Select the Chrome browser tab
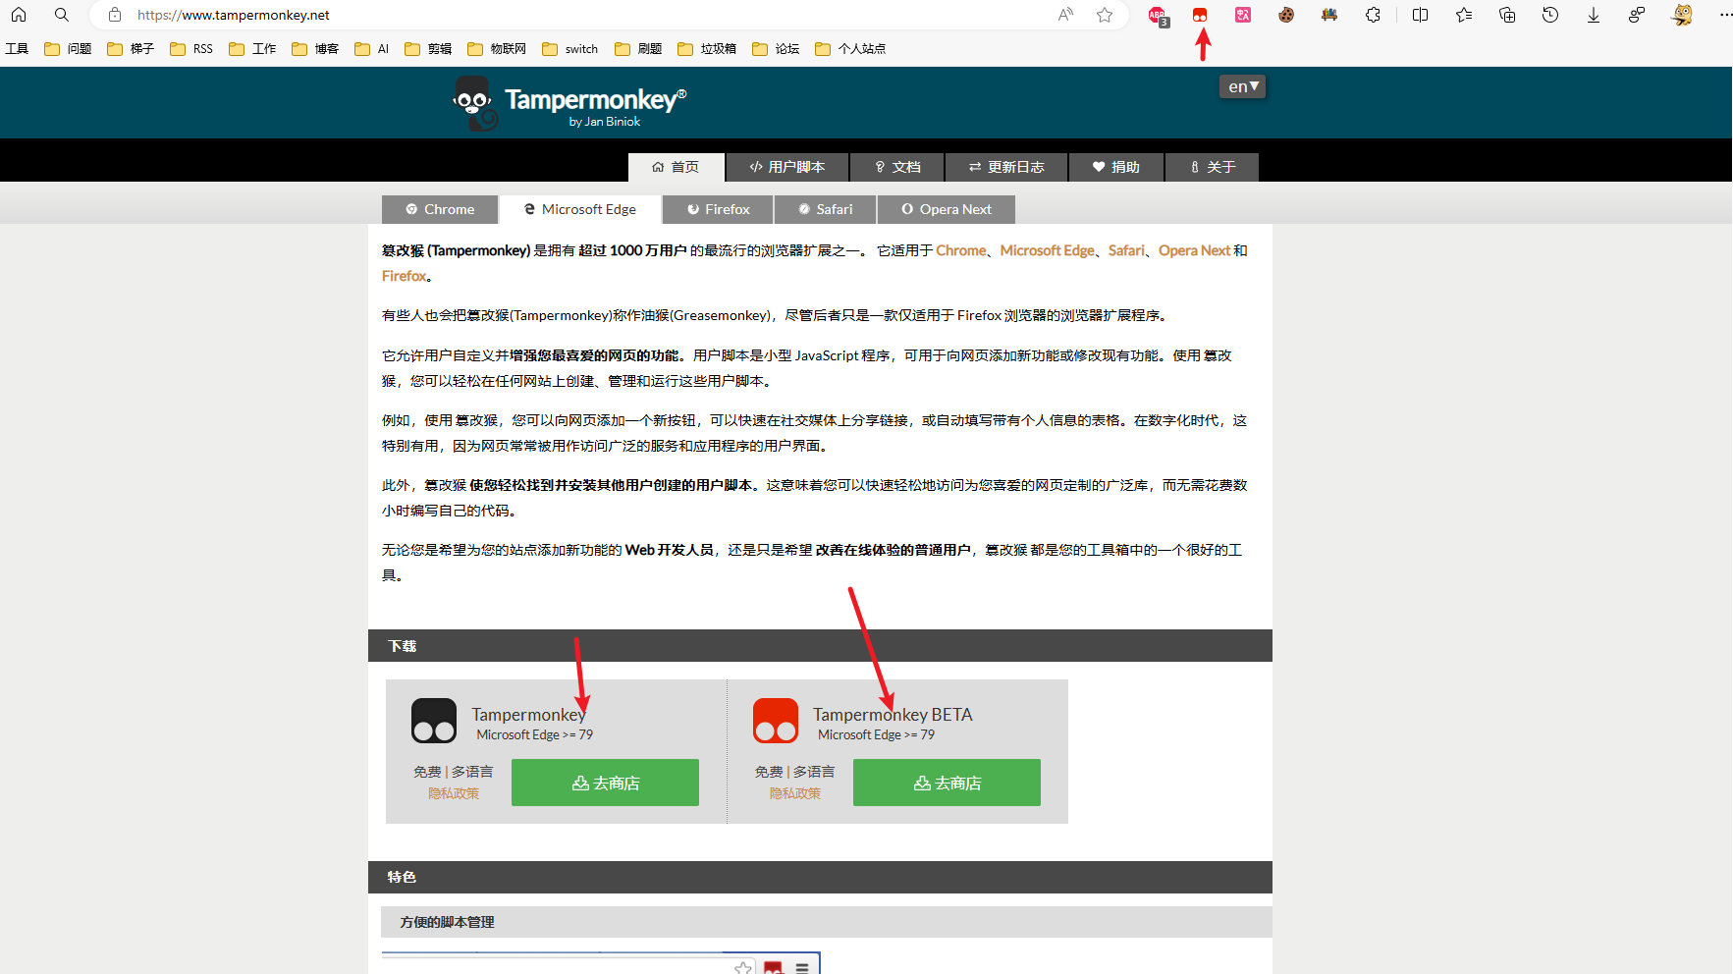Image resolution: width=1733 pixels, height=974 pixels. pyautogui.click(x=440, y=209)
